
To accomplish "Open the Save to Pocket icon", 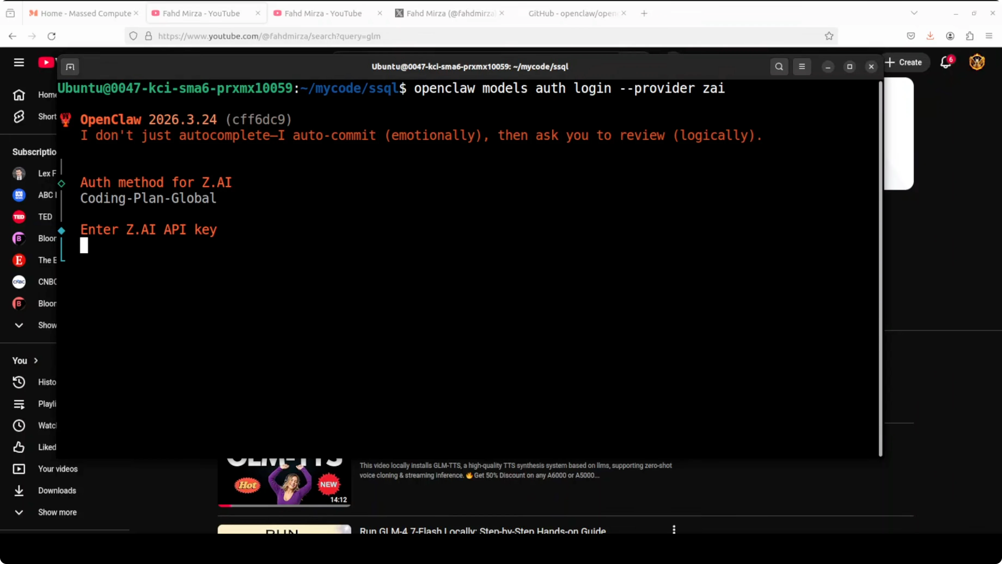I will click(911, 36).
